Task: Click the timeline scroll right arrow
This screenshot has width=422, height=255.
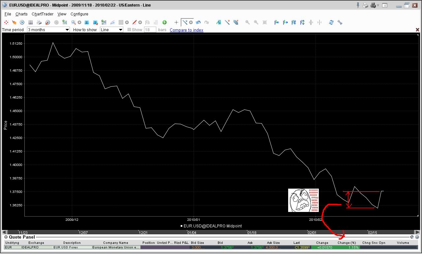Action: (x=417, y=232)
